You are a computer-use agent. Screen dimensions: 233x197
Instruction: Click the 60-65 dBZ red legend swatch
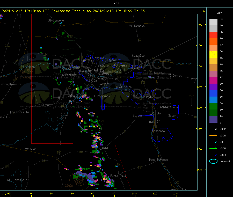(213, 35)
